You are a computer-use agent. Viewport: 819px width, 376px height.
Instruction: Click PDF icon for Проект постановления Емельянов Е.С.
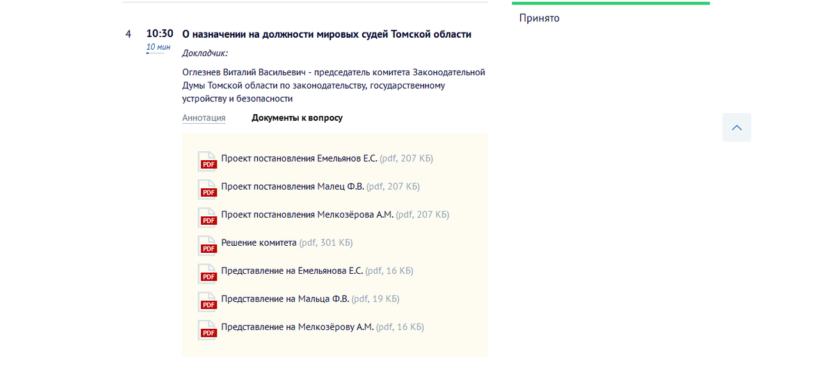click(207, 161)
